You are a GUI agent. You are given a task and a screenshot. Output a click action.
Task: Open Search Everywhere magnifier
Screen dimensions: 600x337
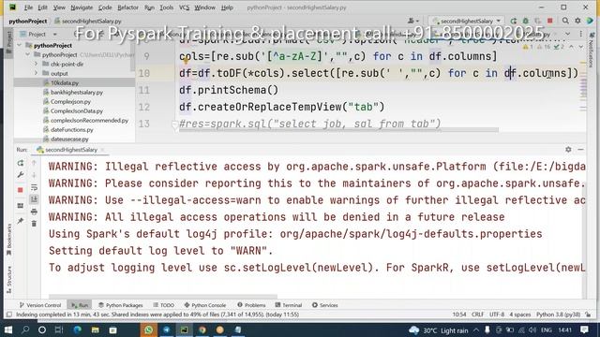point(565,21)
